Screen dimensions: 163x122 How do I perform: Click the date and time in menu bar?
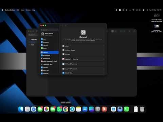(x=155, y=10)
